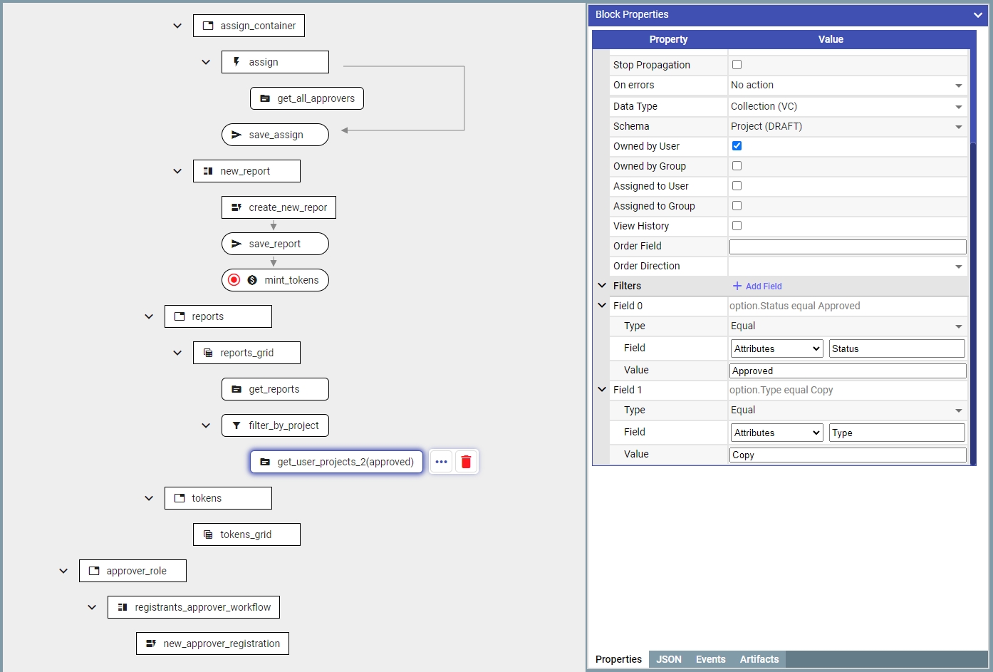Open the Artifacts tab
The height and width of the screenshot is (672, 993).
(x=759, y=659)
